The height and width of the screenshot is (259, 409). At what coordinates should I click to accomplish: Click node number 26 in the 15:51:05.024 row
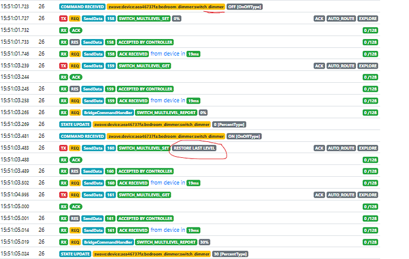click(41, 254)
